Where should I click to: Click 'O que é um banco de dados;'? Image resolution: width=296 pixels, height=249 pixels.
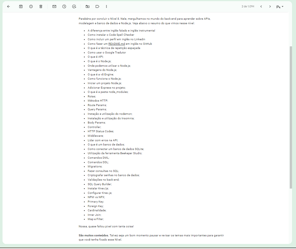coord(106,145)
